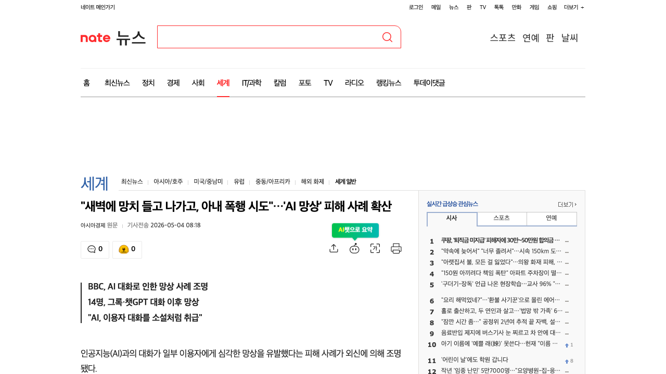The width and height of the screenshot is (666, 374).
Task: Open 판 link beside search box
Action: pos(550,37)
